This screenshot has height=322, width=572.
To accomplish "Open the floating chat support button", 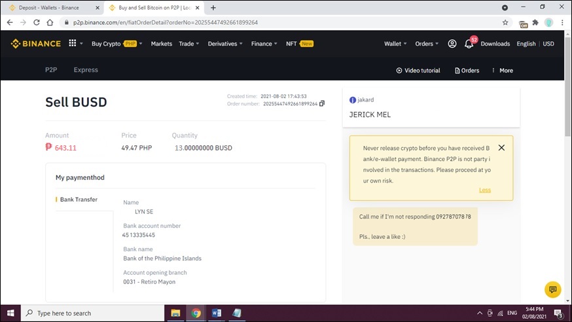I will (552, 289).
